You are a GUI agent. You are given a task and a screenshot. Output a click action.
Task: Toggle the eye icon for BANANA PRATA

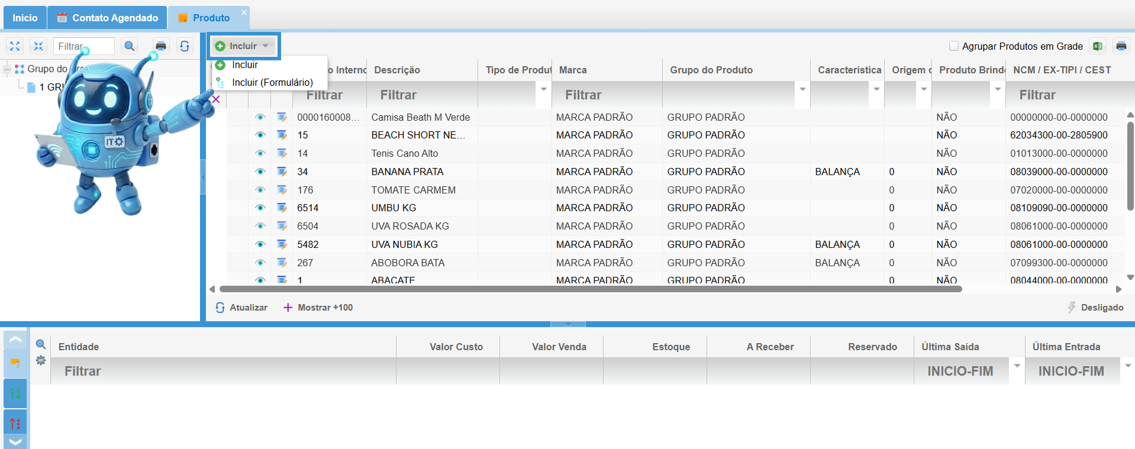(x=260, y=172)
